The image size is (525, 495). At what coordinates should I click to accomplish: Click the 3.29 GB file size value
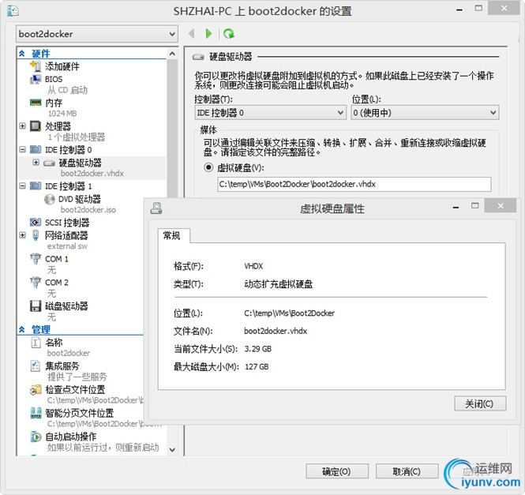[258, 349]
